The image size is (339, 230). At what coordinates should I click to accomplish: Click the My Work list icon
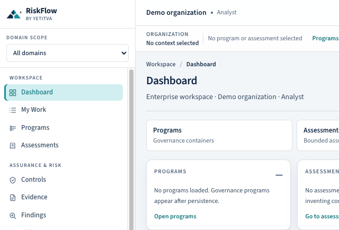pyautogui.click(x=13, y=110)
